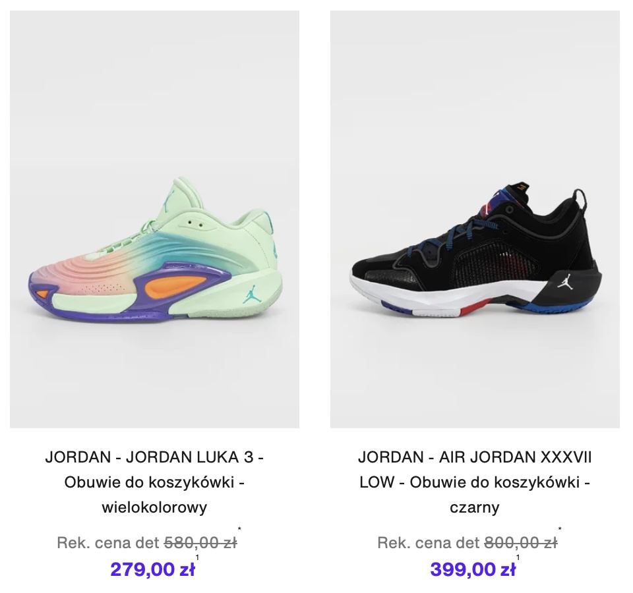This screenshot has width=633, height=593.
Task: Click the asterisk footnote beside 800,00 zł
Action: point(560,529)
